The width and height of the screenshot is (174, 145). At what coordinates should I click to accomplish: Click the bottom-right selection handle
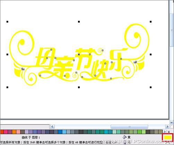point(151,87)
